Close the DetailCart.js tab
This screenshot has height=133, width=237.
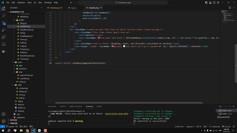[101, 8]
